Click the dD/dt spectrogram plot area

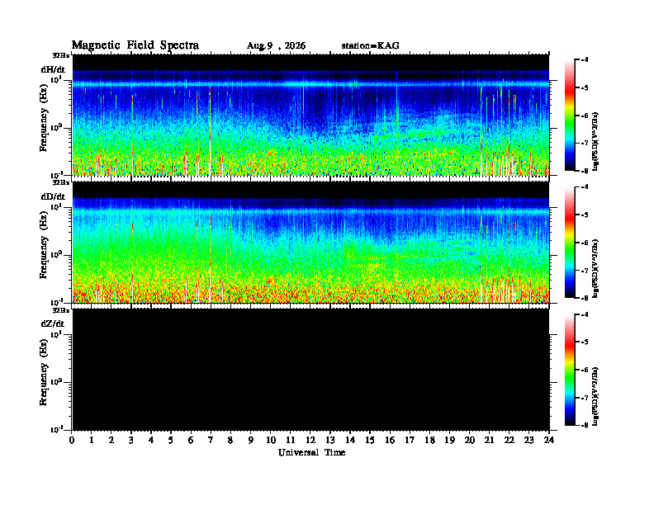(x=310, y=243)
